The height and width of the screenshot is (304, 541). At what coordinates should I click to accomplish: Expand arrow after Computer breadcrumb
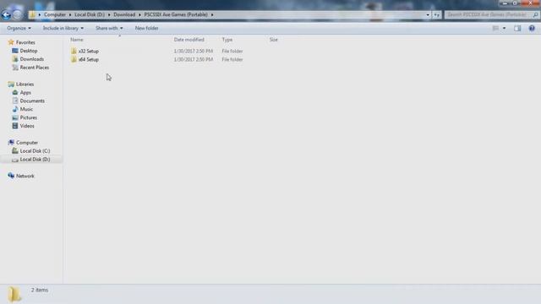(70, 15)
